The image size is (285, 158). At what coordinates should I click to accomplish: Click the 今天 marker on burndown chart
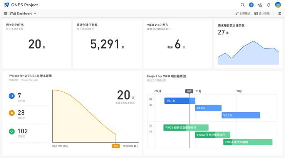coord(116,146)
